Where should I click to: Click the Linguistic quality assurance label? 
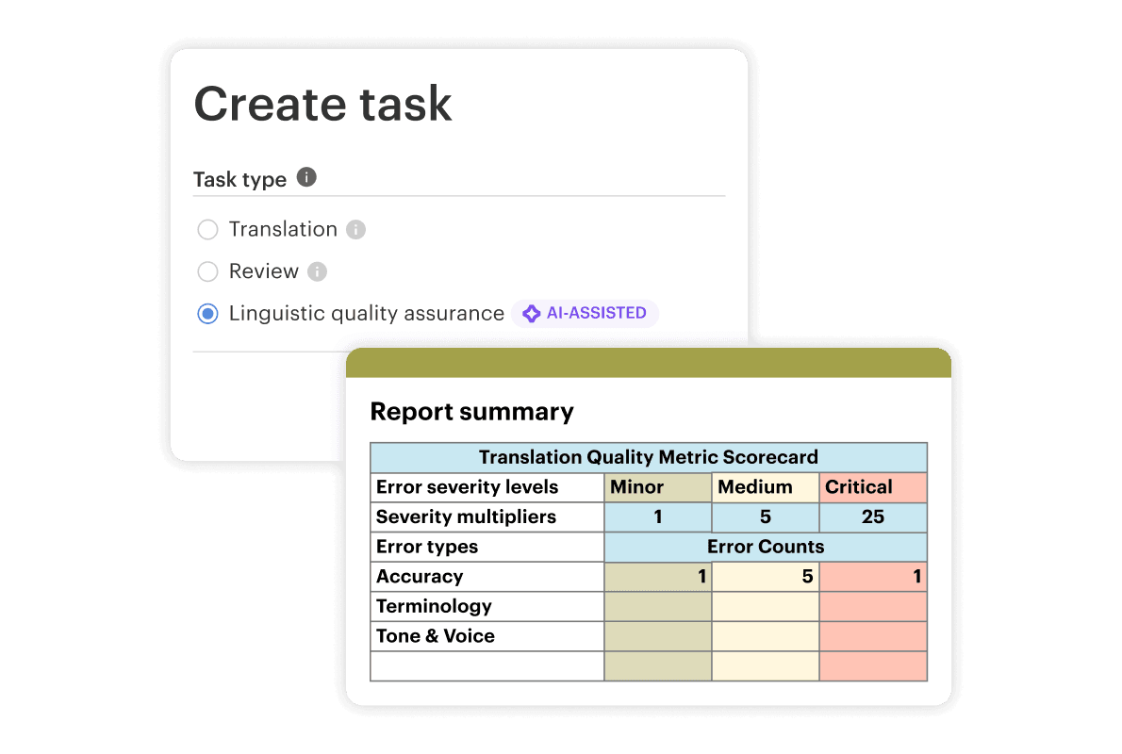(366, 314)
